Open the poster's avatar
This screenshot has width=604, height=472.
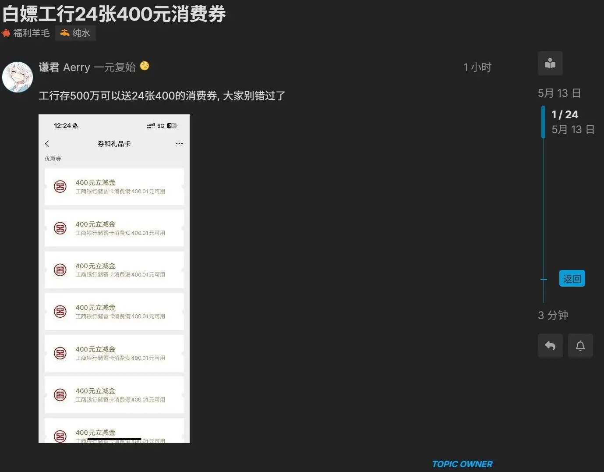[x=18, y=77]
